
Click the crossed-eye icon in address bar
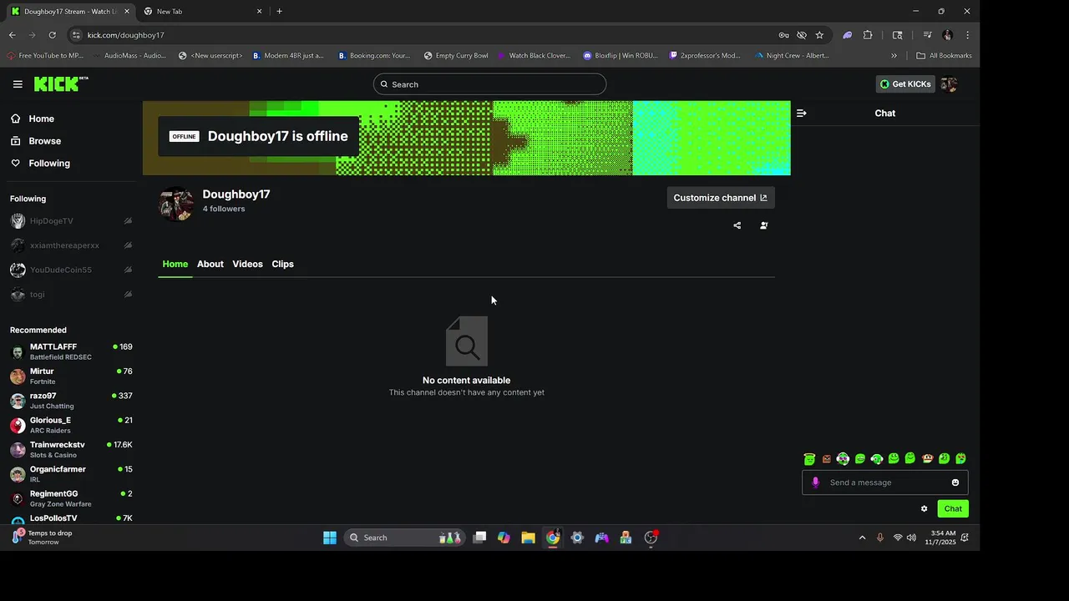click(802, 35)
